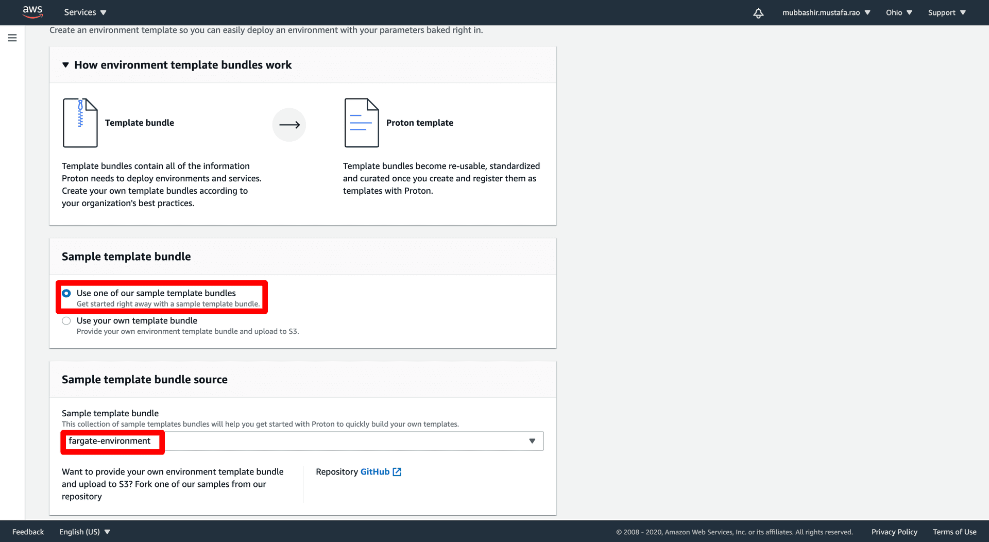Viewport: 989px width, 542px height.
Task: Click the external link icon beside GitHub
Action: 397,472
